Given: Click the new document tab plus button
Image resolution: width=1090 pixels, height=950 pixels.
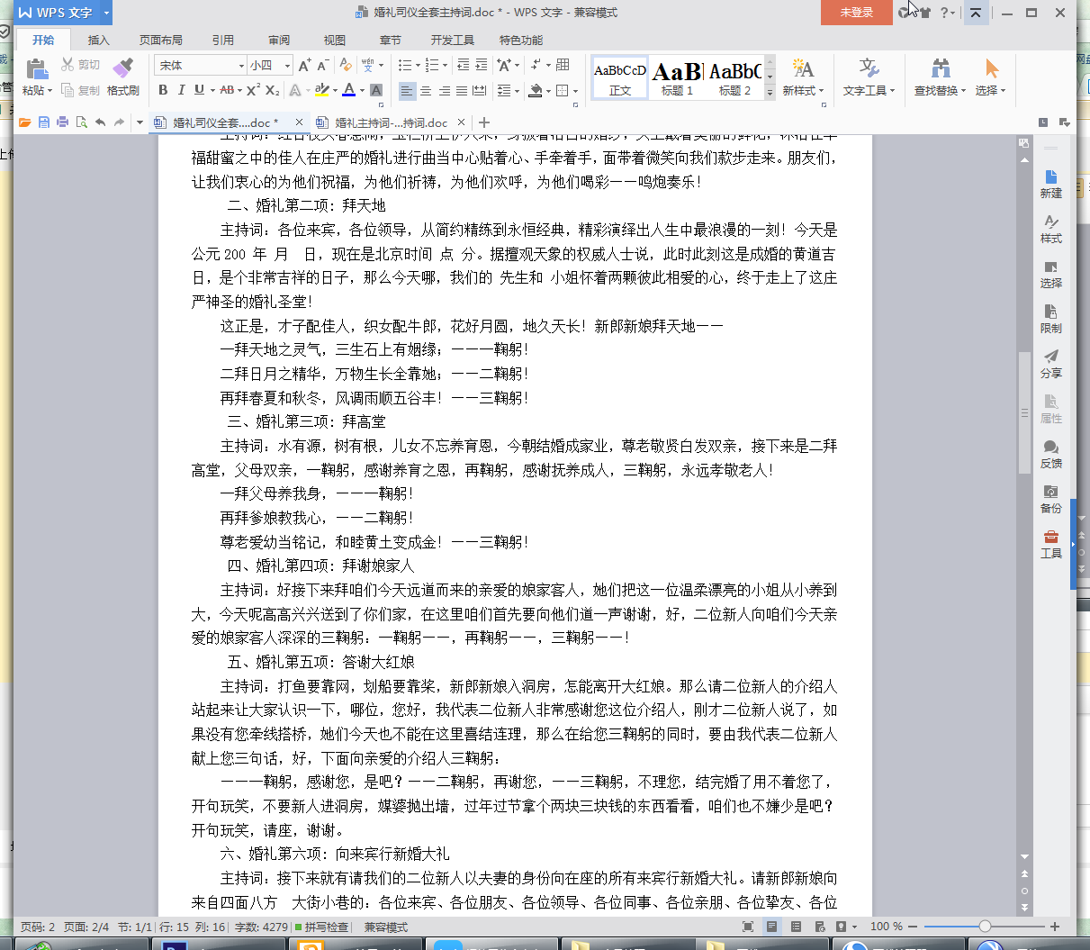Looking at the screenshot, I should pos(484,122).
